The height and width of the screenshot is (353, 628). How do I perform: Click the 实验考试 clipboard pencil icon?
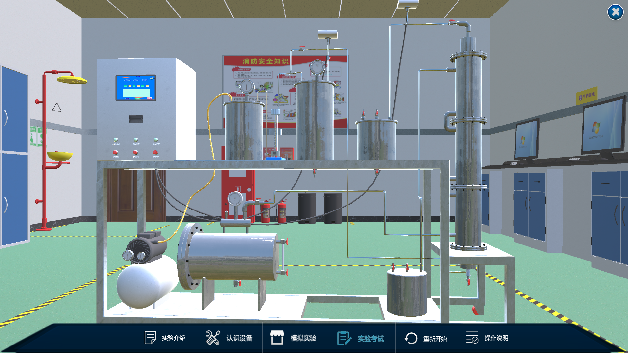pos(344,338)
